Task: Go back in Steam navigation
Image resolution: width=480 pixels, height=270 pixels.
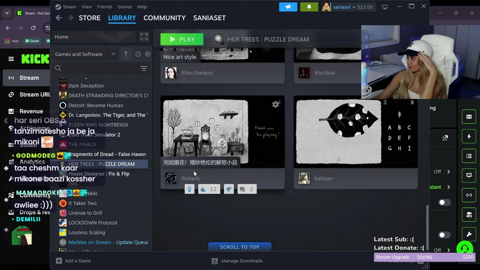Action: (x=58, y=18)
